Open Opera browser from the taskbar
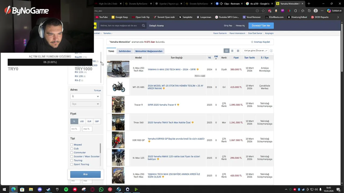This screenshot has height=193, width=344. tap(92, 190)
